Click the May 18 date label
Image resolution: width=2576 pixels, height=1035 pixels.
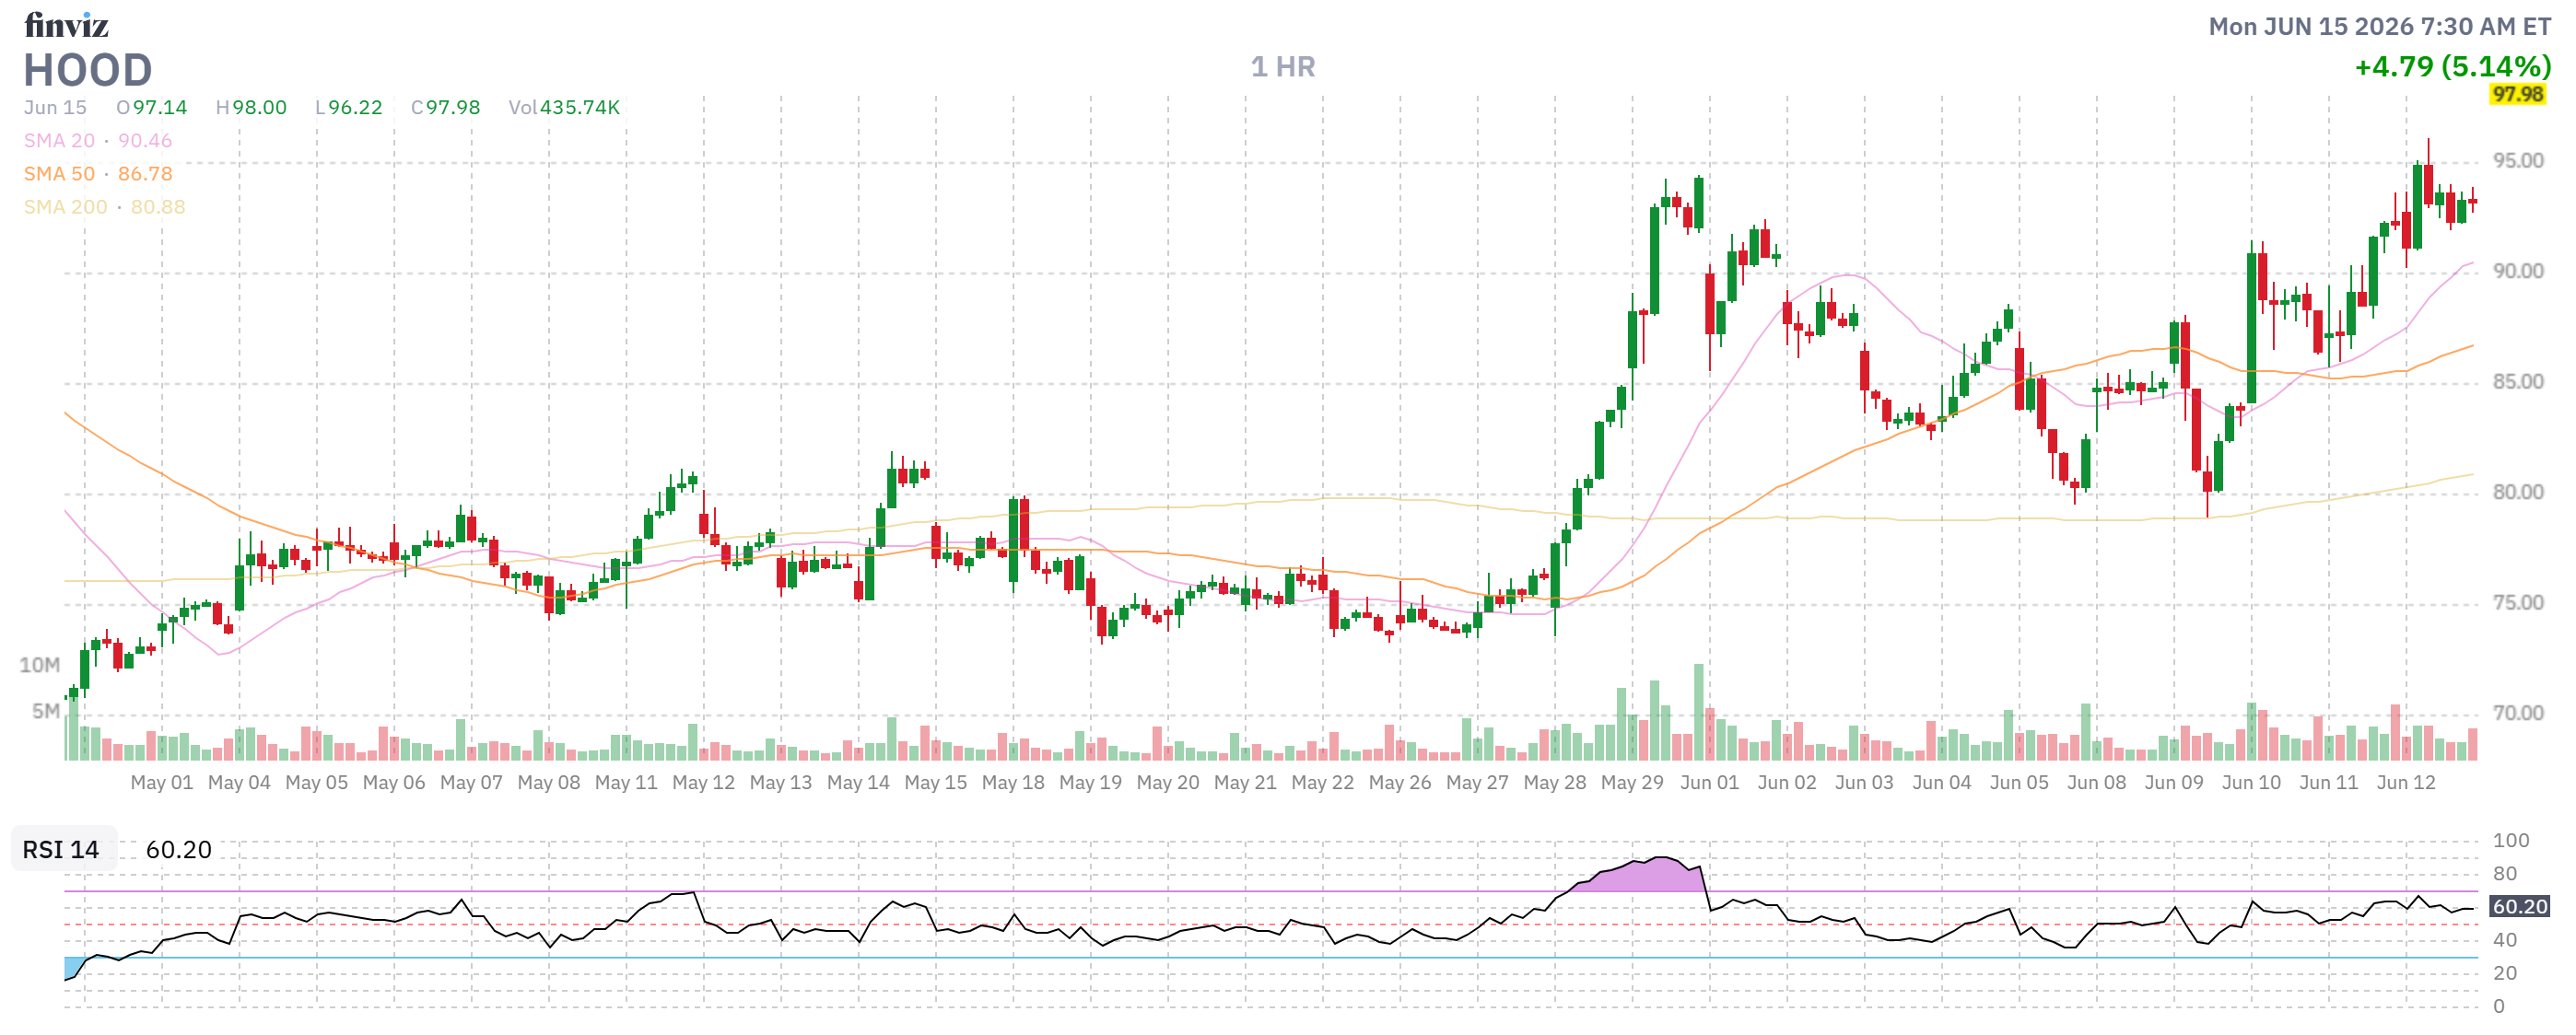click(x=1013, y=783)
